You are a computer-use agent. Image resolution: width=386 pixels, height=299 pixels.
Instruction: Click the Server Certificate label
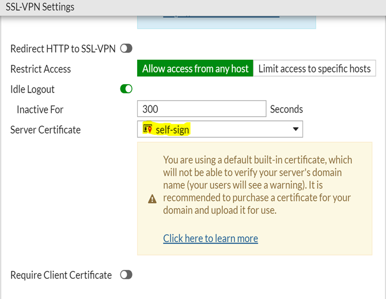tap(46, 130)
